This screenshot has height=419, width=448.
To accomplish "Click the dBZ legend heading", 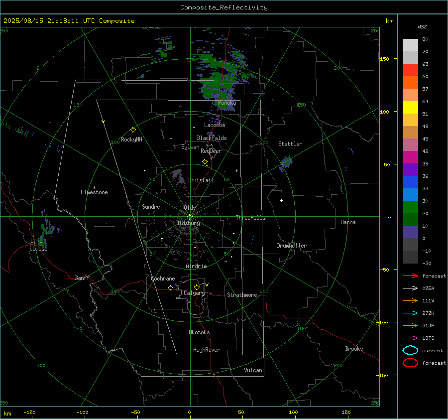I will [422, 27].
